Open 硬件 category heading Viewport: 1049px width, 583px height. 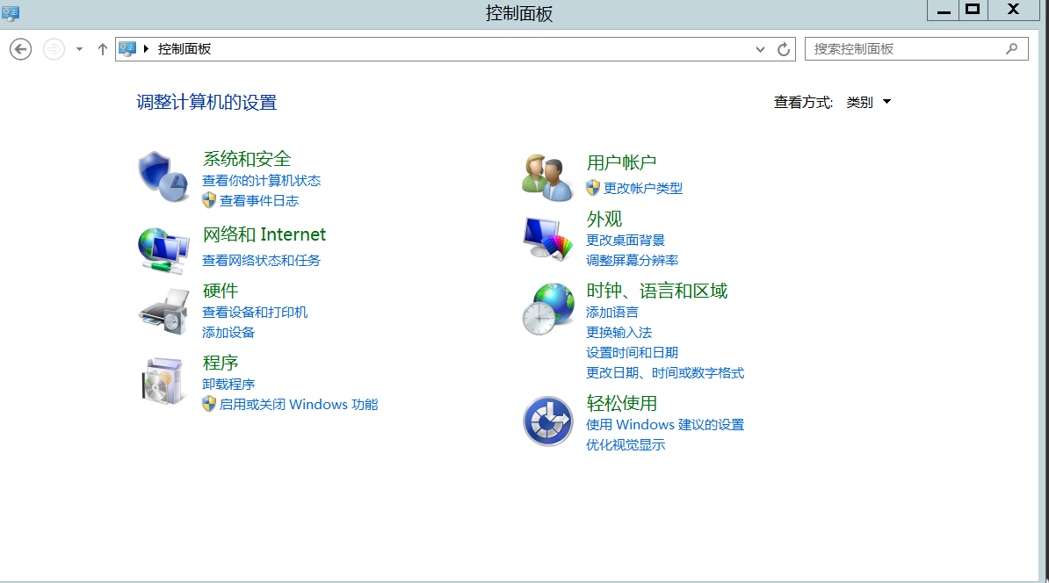click(221, 291)
